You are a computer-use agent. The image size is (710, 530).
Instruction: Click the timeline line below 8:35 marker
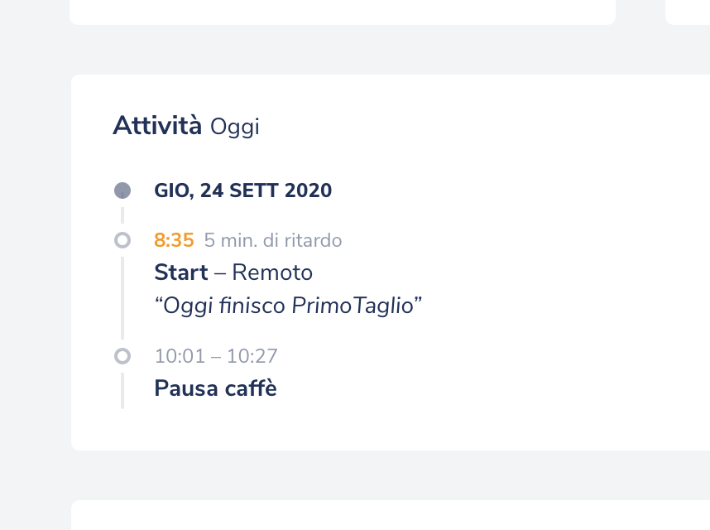pos(122,298)
